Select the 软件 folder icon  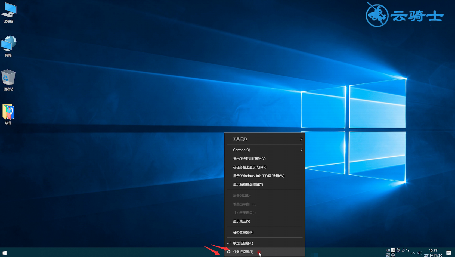[8, 114]
